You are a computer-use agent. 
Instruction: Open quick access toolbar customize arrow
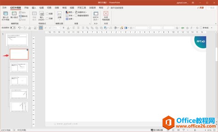pyautogui.click(x=212, y=28)
